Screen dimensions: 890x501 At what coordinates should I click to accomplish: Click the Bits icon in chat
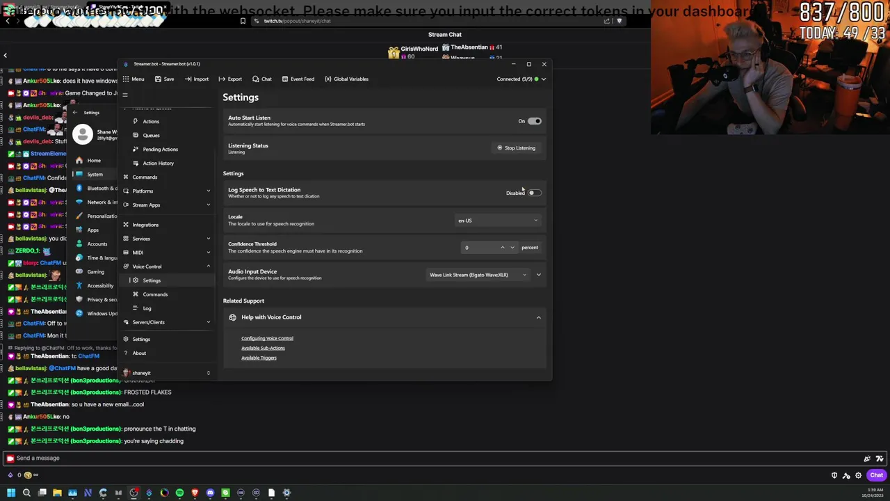point(10,475)
